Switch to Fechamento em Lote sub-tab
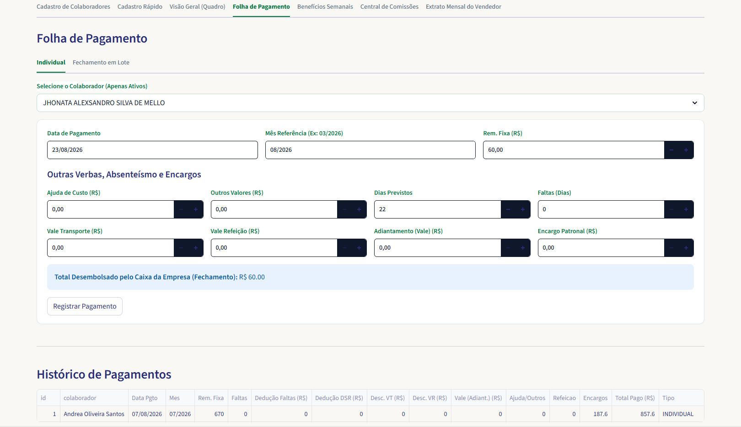This screenshot has width=741, height=427. tap(101, 63)
